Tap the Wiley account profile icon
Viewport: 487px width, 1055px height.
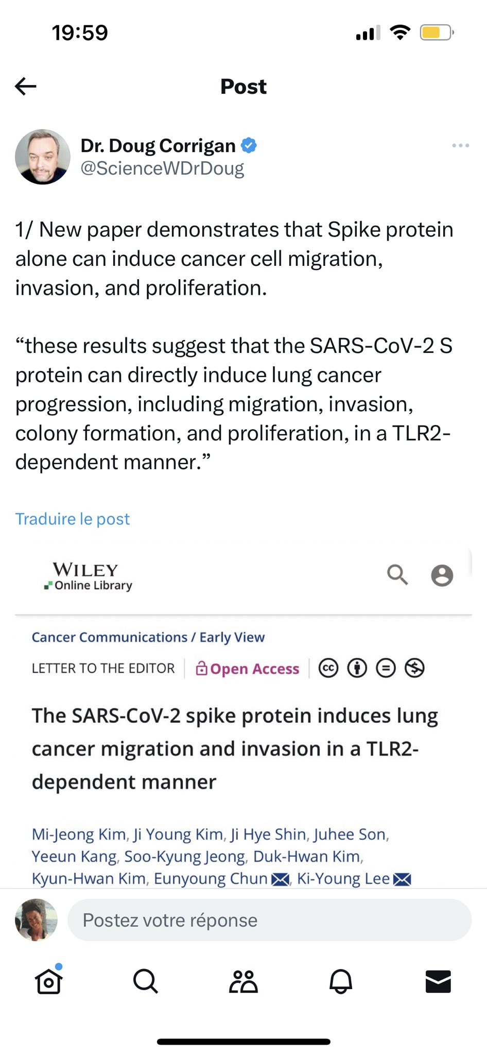click(442, 575)
